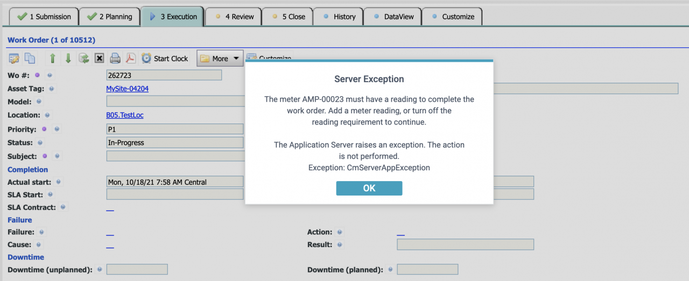Open the History tab
The width and height of the screenshot is (689, 281).
click(x=339, y=17)
